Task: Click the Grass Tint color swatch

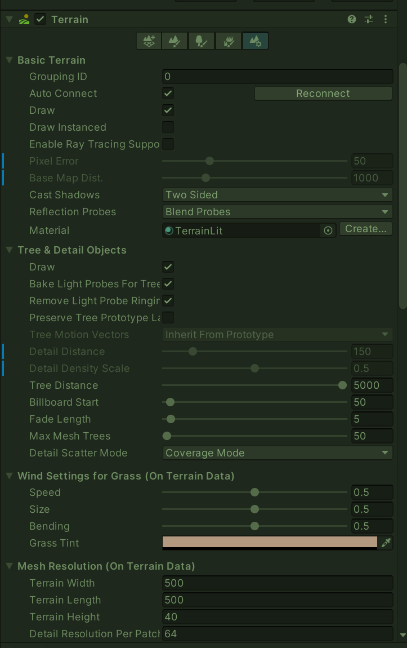Action: click(x=269, y=543)
